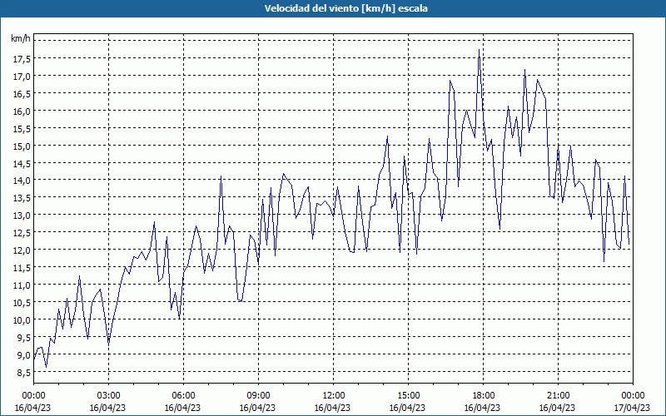Click the 14,5 y-axis label
666x416 pixels.
point(22,164)
